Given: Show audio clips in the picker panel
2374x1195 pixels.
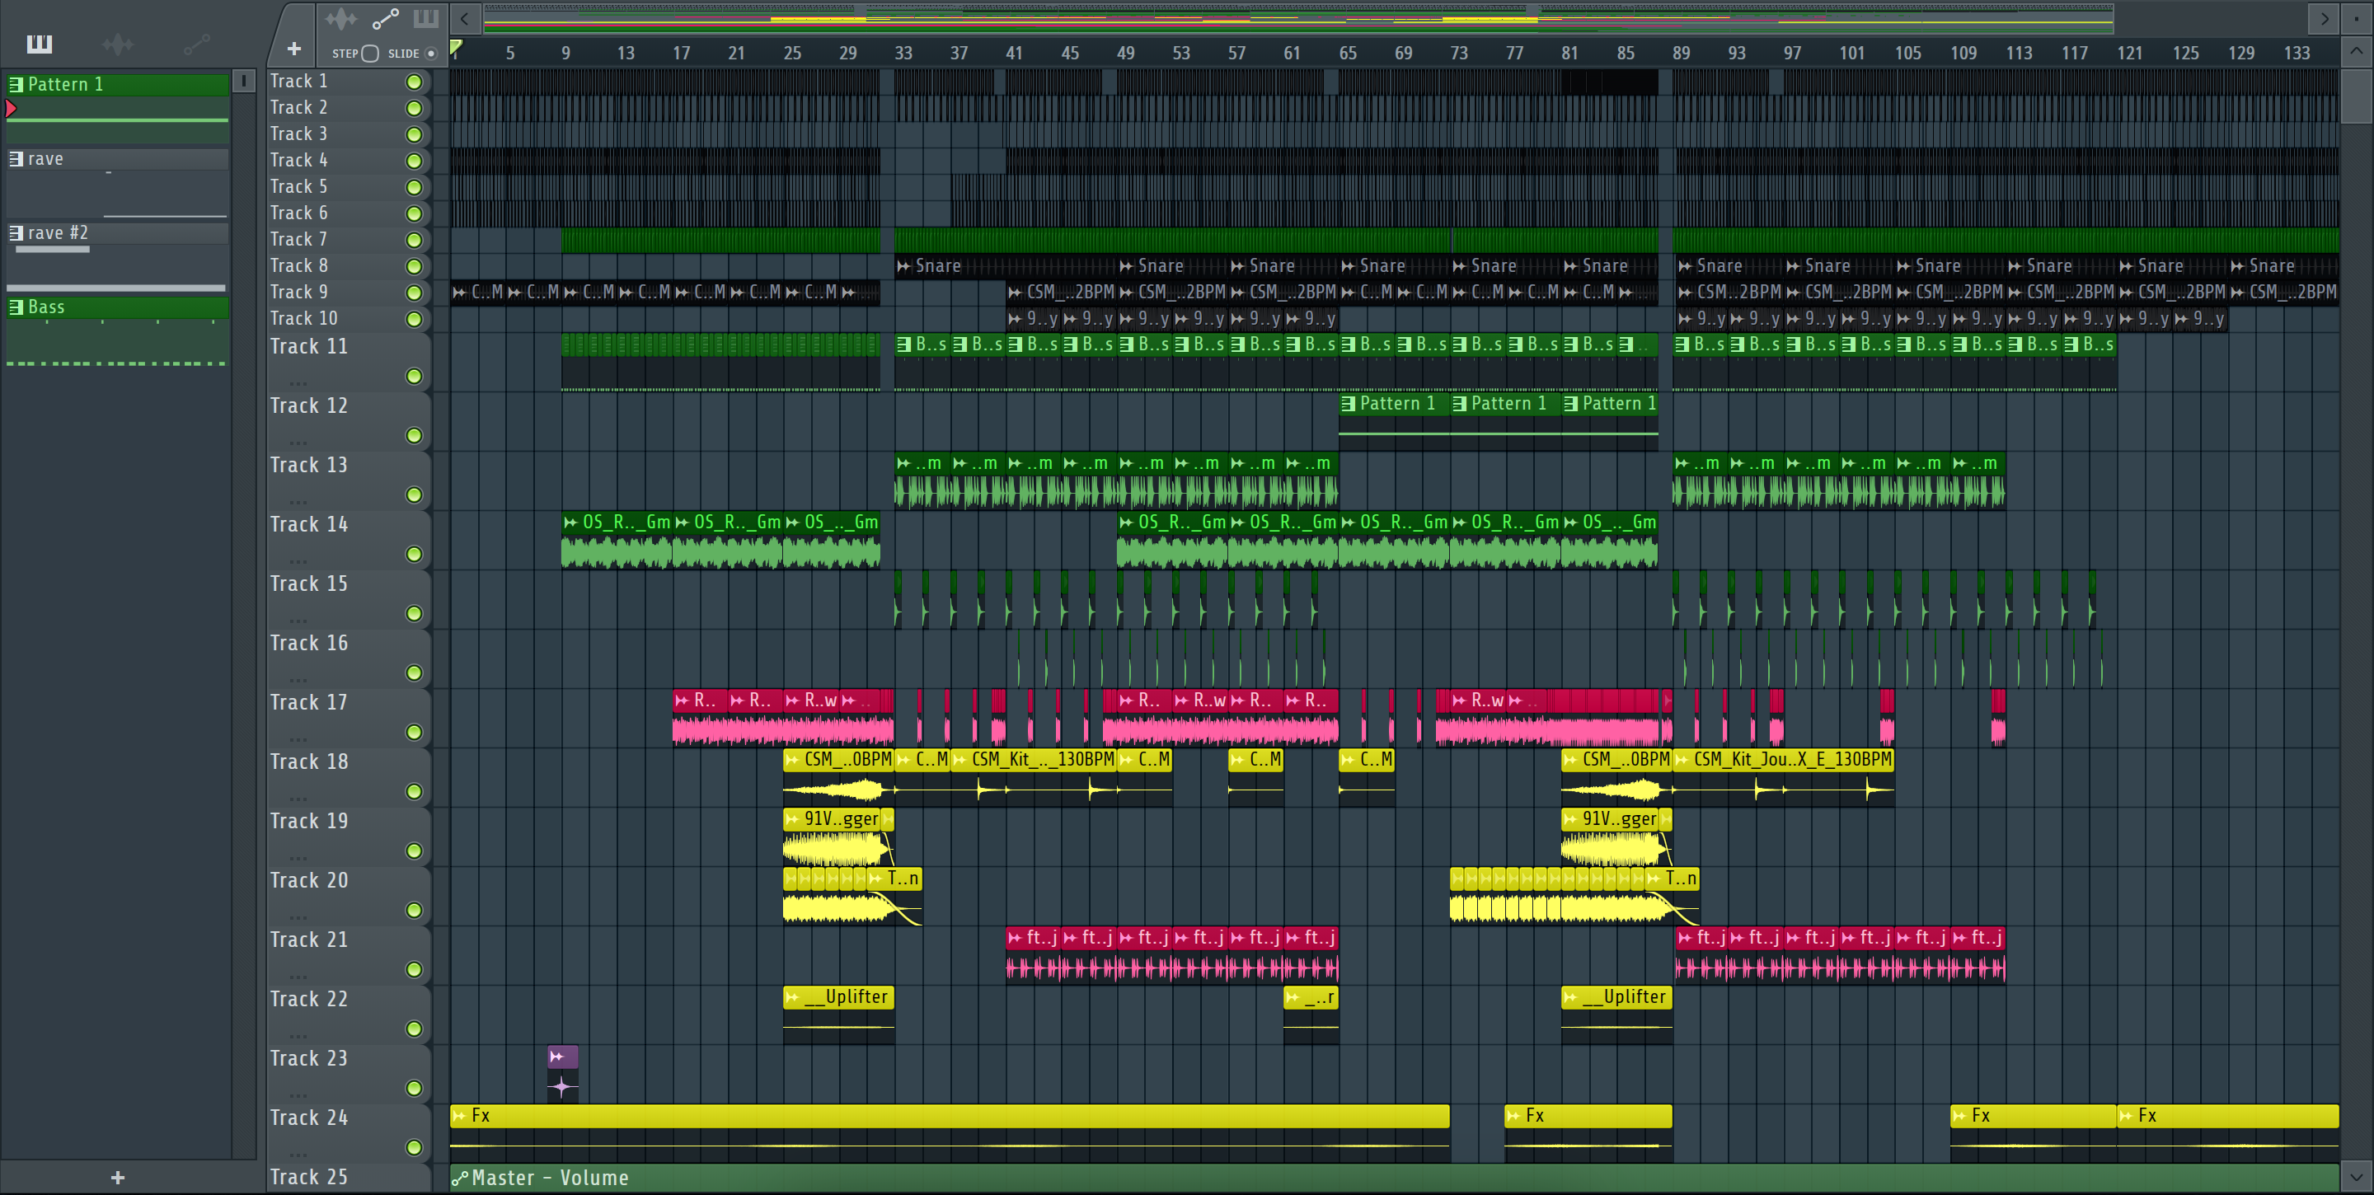Looking at the screenshot, I should pyautogui.click(x=118, y=44).
